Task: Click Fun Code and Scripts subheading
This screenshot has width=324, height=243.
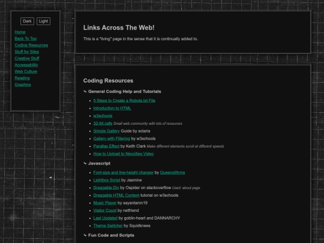Action: (x=111, y=235)
